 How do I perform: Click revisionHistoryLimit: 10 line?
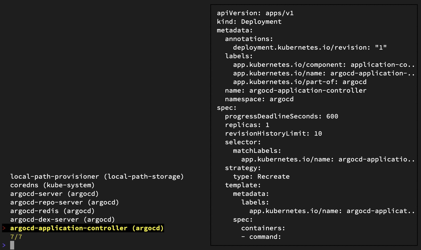[x=273, y=133]
